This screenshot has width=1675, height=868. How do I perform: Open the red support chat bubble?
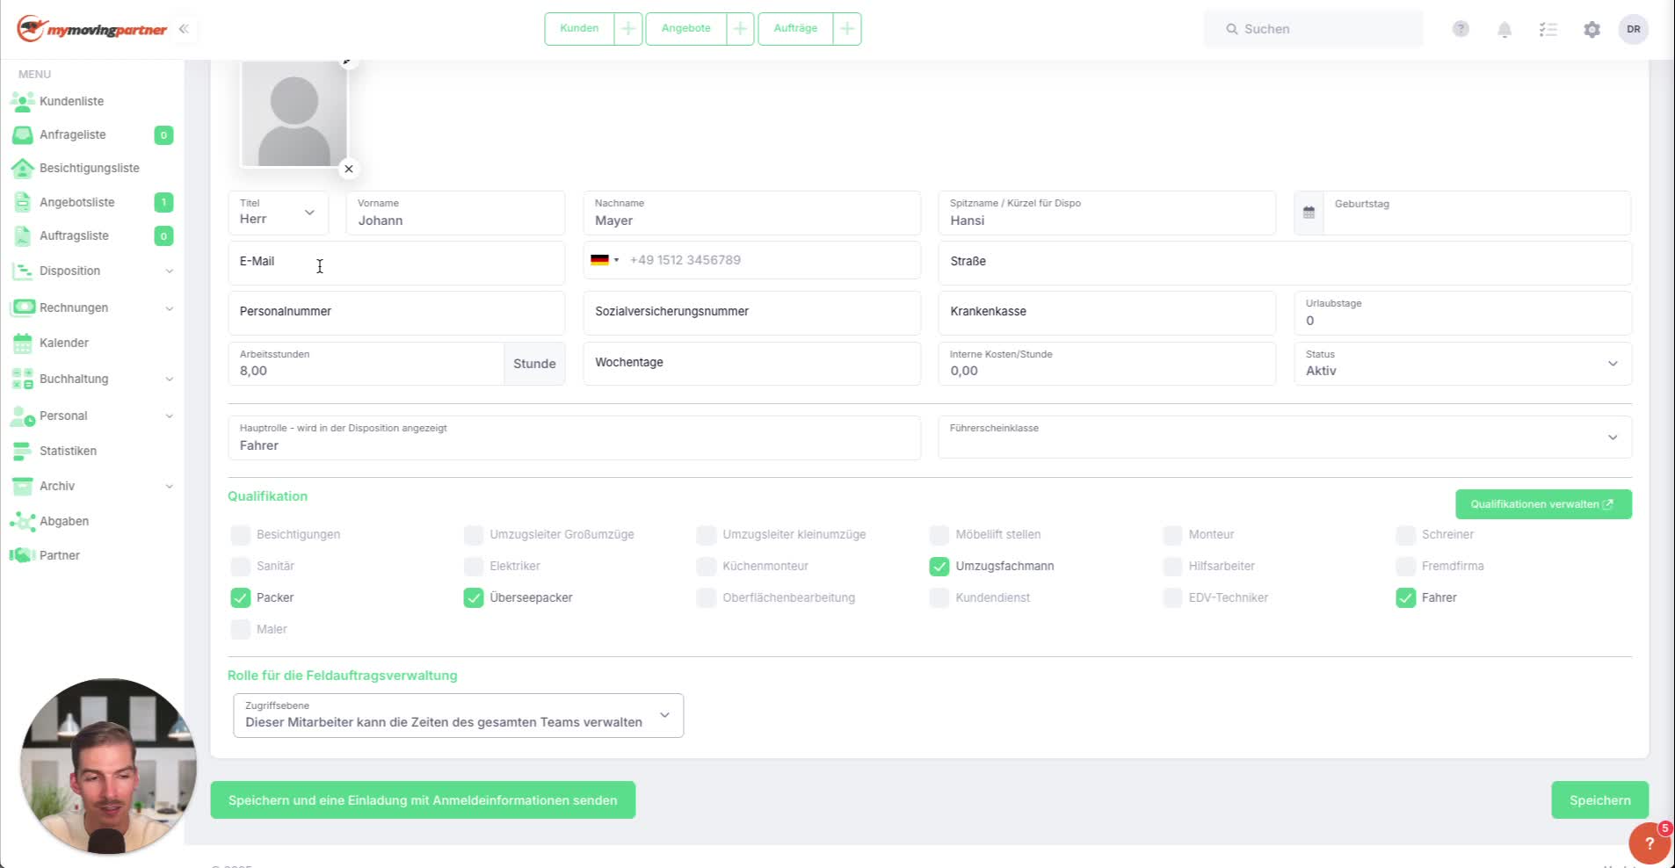pyautogui.click(x=1650, y=843)
